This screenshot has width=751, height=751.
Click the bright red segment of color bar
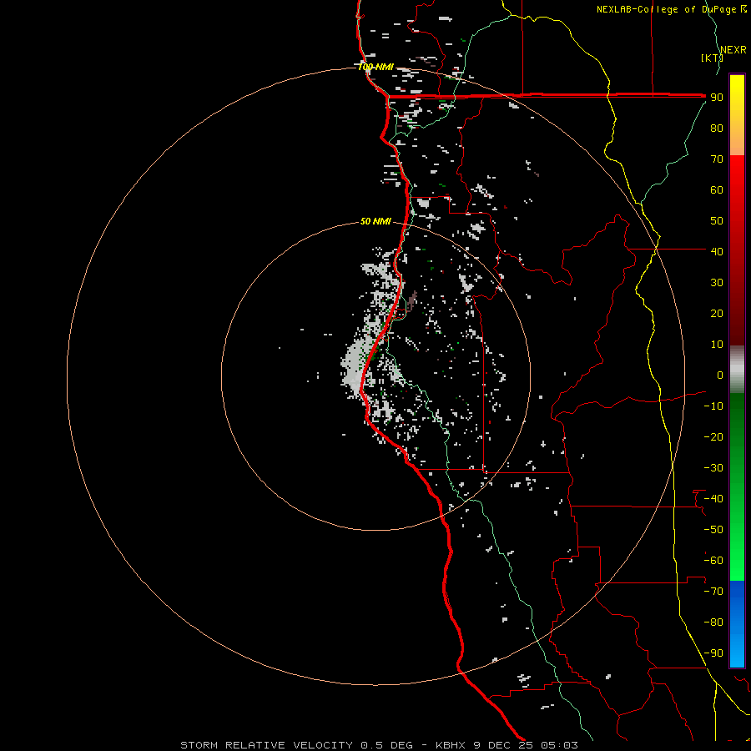click(737, 192)
